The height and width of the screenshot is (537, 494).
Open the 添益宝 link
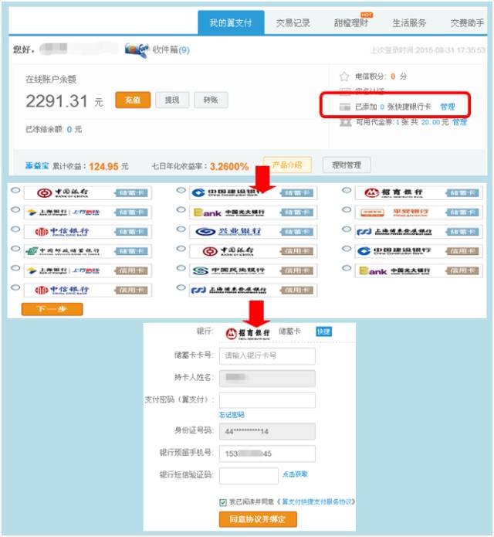coord(37,166)
